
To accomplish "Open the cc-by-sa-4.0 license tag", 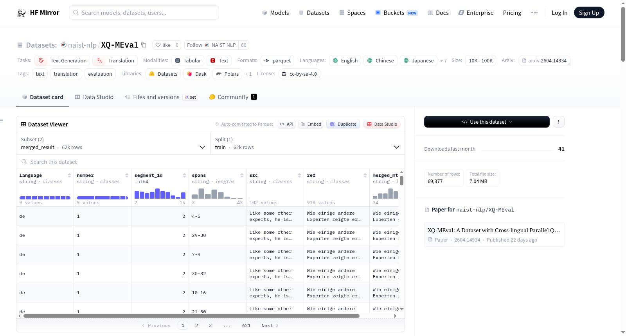I will click(x=300, y=74).
